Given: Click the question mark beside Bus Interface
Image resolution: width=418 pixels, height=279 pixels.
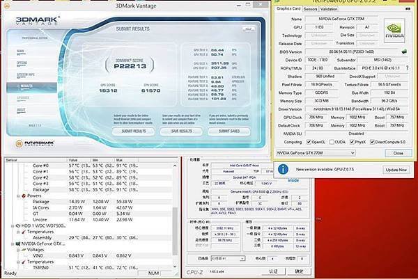Looking at the screenshot, I should pyautogui.click(x=408, y=68).
